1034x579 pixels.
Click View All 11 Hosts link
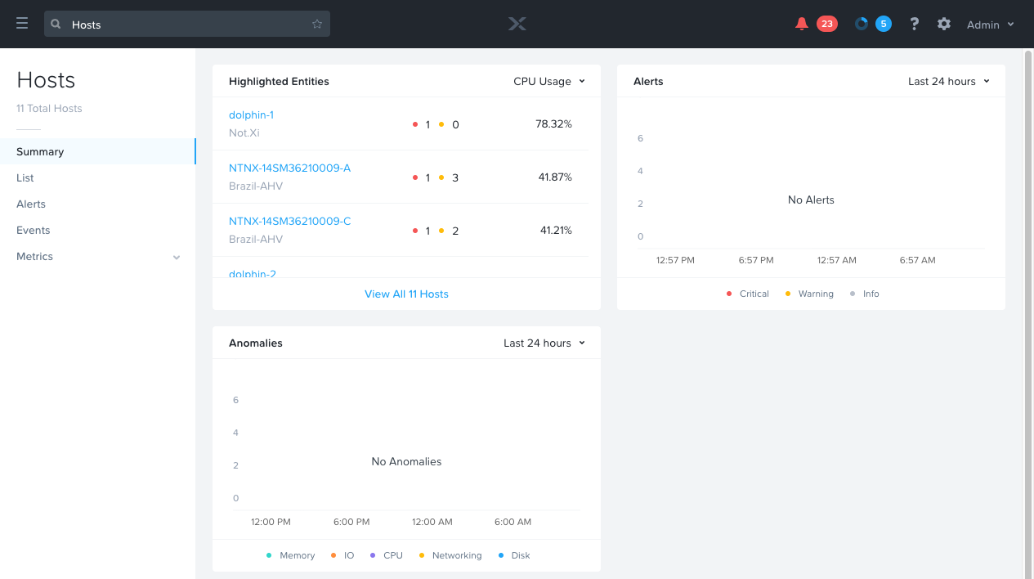tap(406, 294)
